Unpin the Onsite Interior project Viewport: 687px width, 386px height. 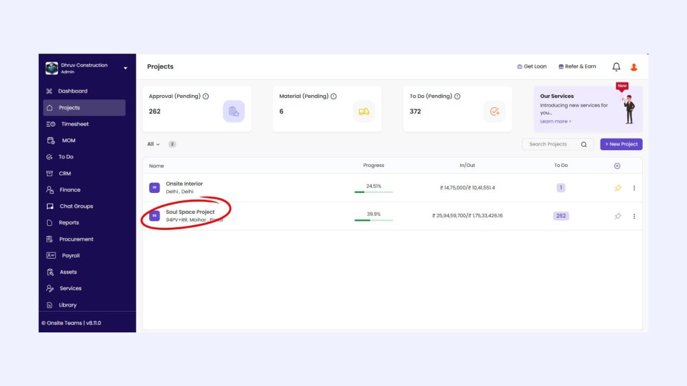618,188
